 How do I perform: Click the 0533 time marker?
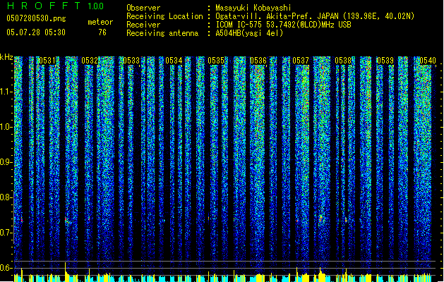tap(131, 61)
